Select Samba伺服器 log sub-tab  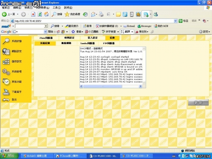click(87, 43)
